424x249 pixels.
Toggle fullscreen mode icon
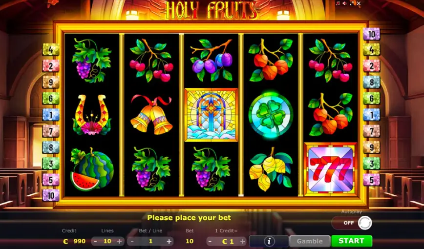coord(352,3)
